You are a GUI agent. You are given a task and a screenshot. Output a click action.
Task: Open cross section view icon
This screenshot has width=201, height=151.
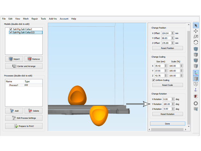(196, 96)
